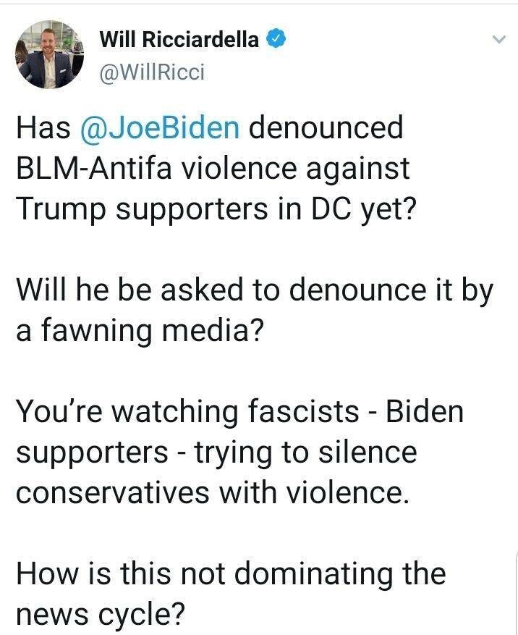Click the line "You're watching fascists - Biden"
518x635 pixels.
click(239, 412)
